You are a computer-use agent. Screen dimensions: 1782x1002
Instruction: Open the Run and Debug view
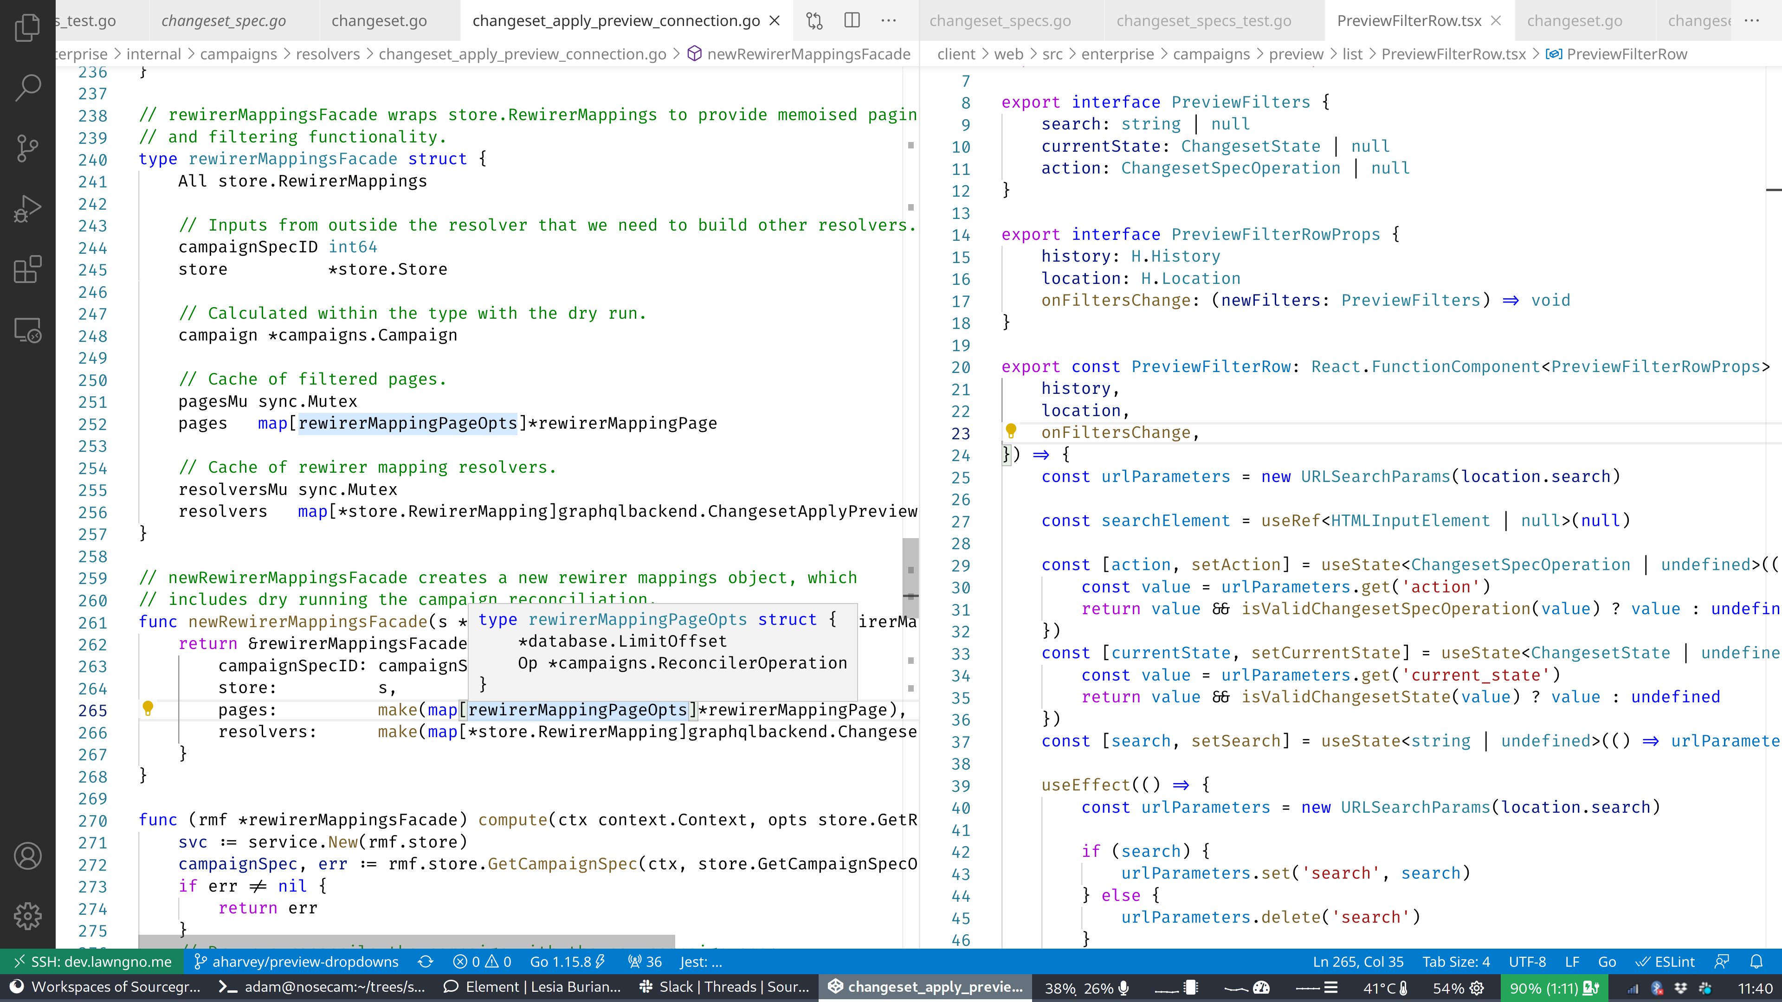(28, 208)
